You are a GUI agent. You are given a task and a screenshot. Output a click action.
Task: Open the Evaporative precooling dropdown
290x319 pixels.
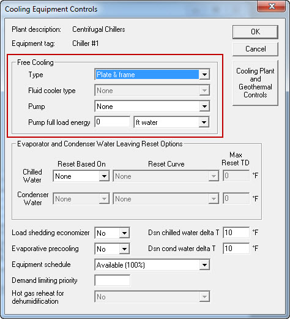[112, 249]
